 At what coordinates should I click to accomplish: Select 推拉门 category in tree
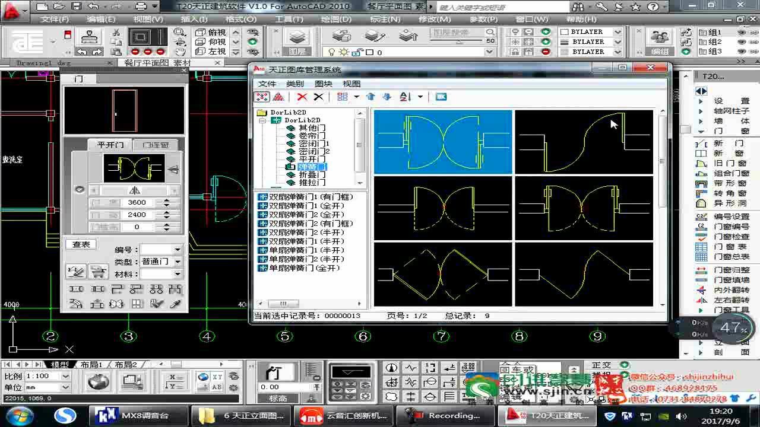click(x=312, y=183)
